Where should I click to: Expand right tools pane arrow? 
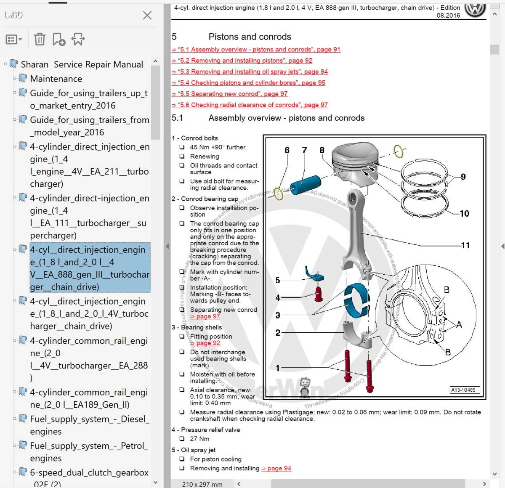(x=502, y=246)
